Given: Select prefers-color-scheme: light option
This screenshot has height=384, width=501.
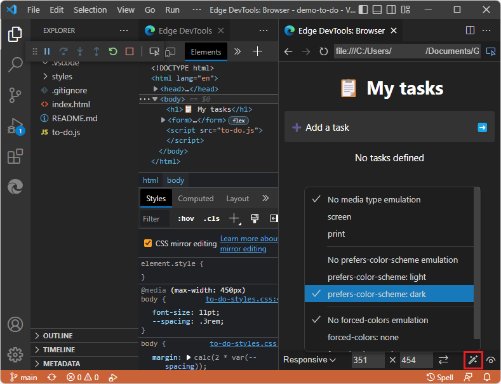Looking at the screenshot, I should point(377,277).
